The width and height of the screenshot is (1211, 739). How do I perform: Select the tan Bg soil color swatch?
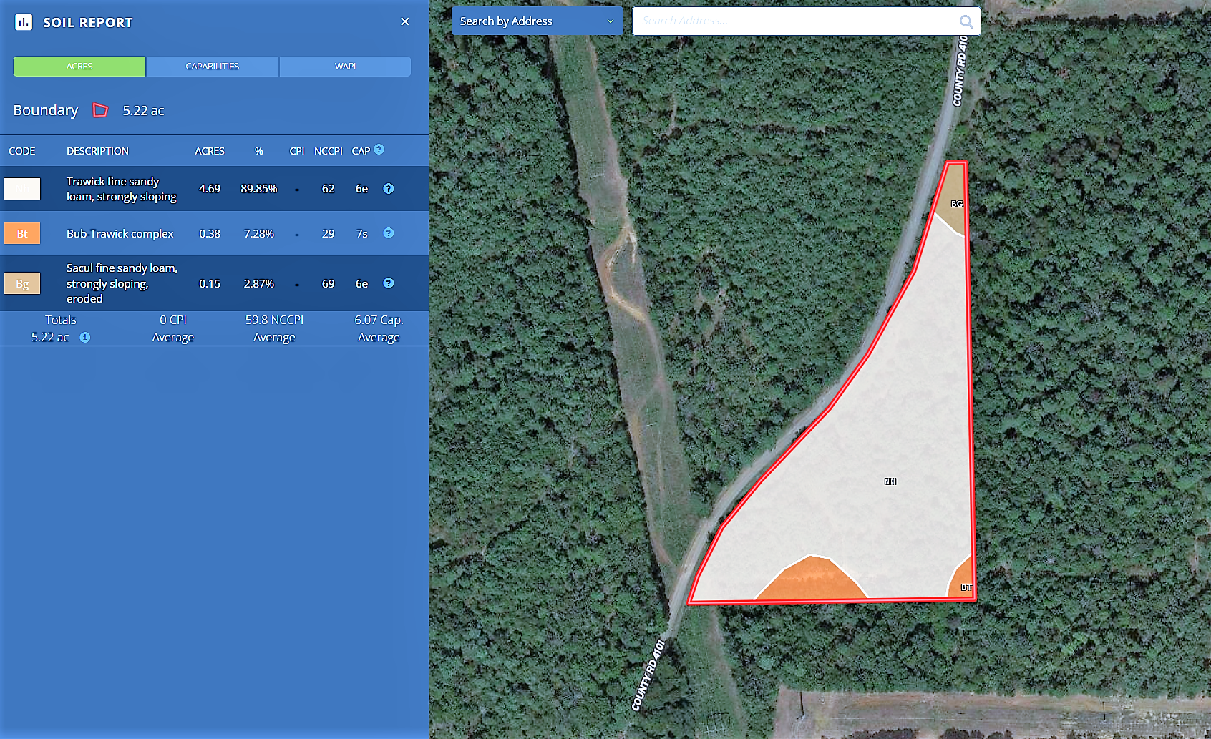coord(22,284)
